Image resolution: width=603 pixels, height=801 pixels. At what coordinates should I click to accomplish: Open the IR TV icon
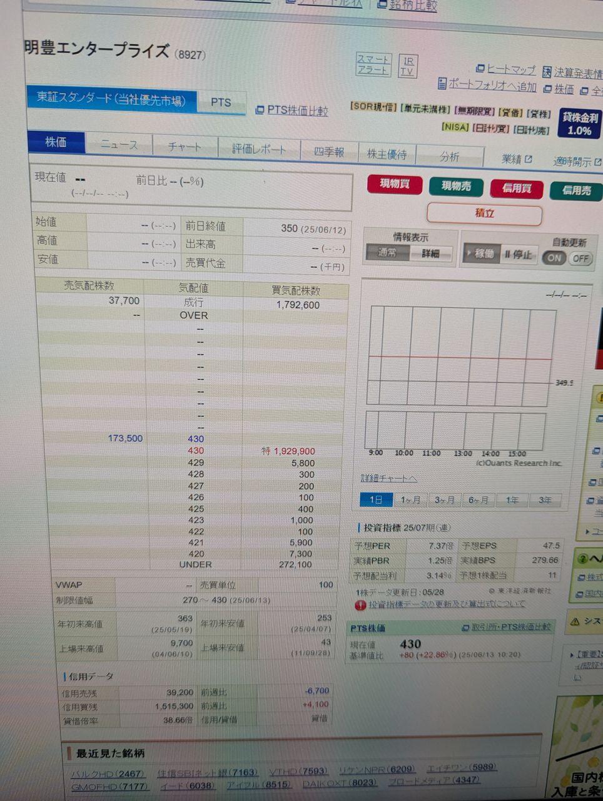pyautogui.click(x=407, y=66)
